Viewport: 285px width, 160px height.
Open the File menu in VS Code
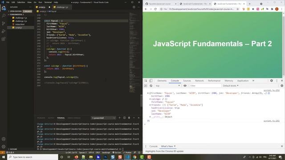click(8, 2)
